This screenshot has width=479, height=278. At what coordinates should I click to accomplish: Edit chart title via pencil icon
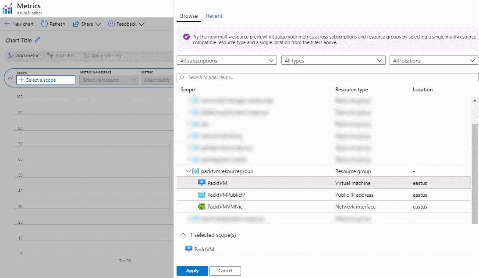coord(37,40)
